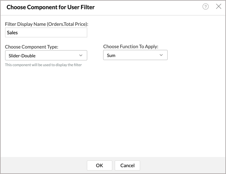Open the Choose Function To Apply dropdown

(135, 55)
